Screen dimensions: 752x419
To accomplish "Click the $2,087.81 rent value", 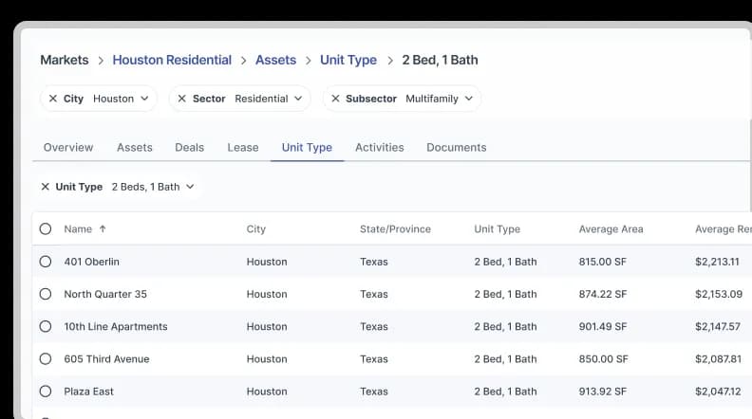I will point(719,359).
